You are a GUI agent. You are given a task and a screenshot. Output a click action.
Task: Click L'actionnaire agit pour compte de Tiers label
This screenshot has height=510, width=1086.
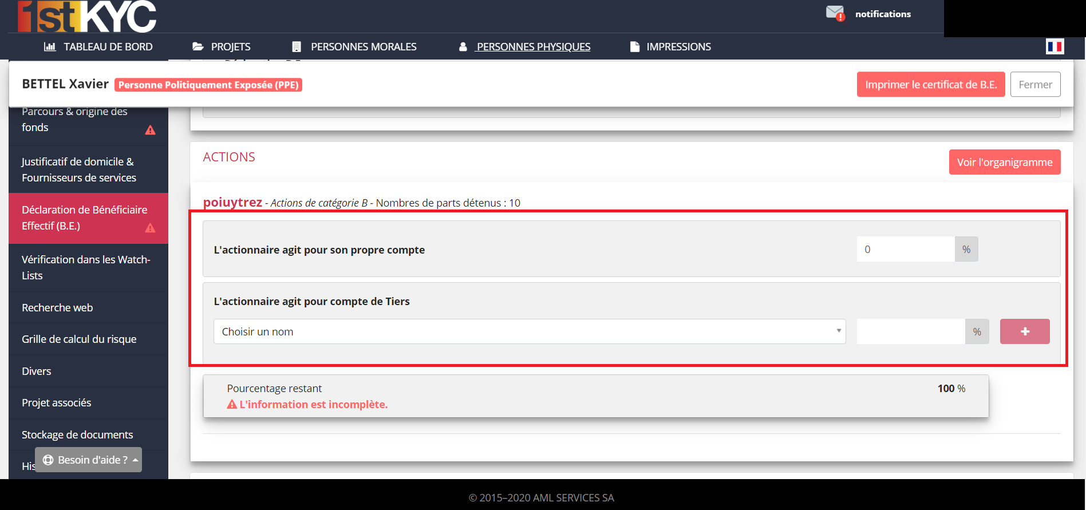(312, 301)
